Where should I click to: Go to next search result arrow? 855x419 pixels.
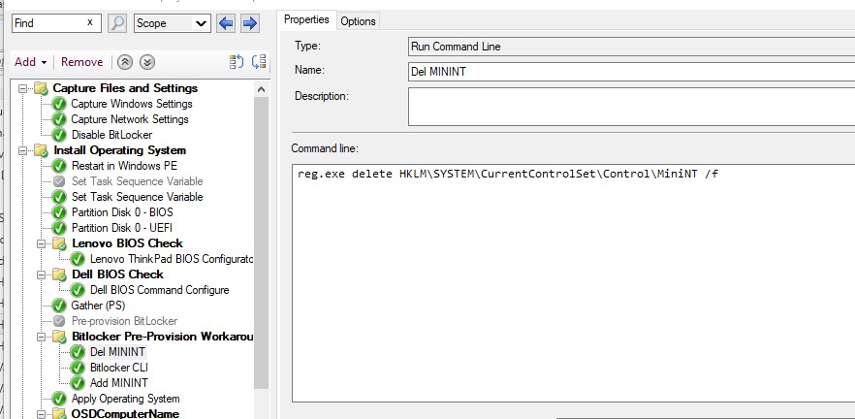tap(249, 22)
